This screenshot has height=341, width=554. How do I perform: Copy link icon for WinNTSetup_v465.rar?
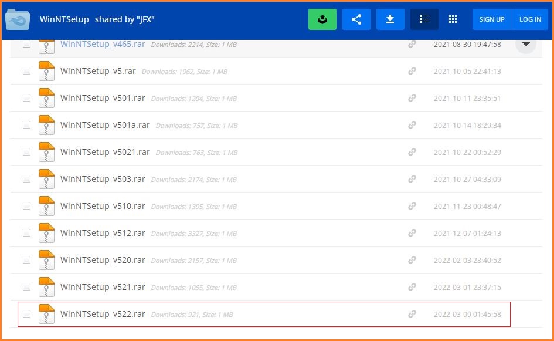click(x=412, y=44)
